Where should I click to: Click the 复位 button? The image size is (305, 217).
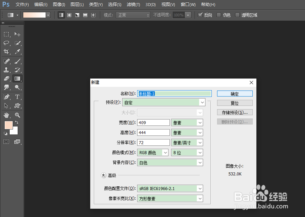[x=235, y=103]
